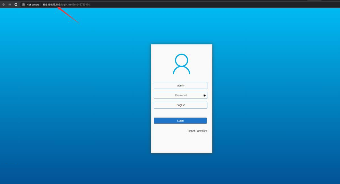Open the English language dropdown
Screen dimensions: 340x184
(x=180, y=105)
